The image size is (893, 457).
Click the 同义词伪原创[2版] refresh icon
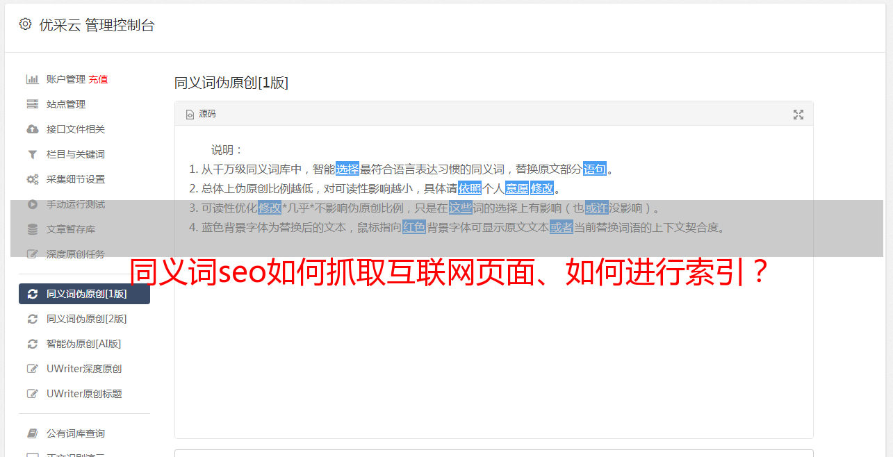pos(32,319)
